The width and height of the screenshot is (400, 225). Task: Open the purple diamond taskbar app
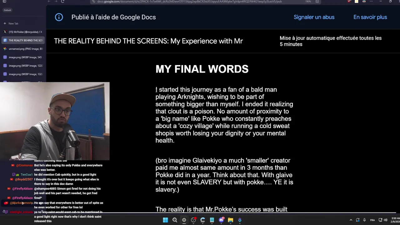pyautogui.click(x=240, y=220)
